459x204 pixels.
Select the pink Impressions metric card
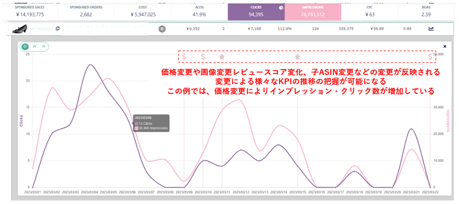pos(313,12)
